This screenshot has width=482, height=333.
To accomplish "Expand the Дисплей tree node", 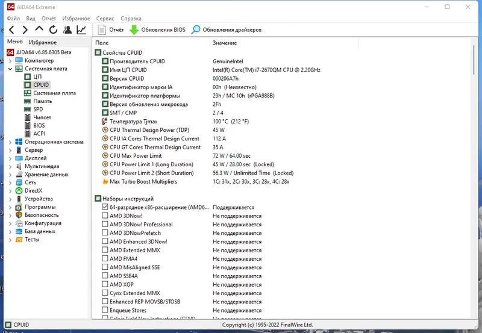I will pos(10,158).
